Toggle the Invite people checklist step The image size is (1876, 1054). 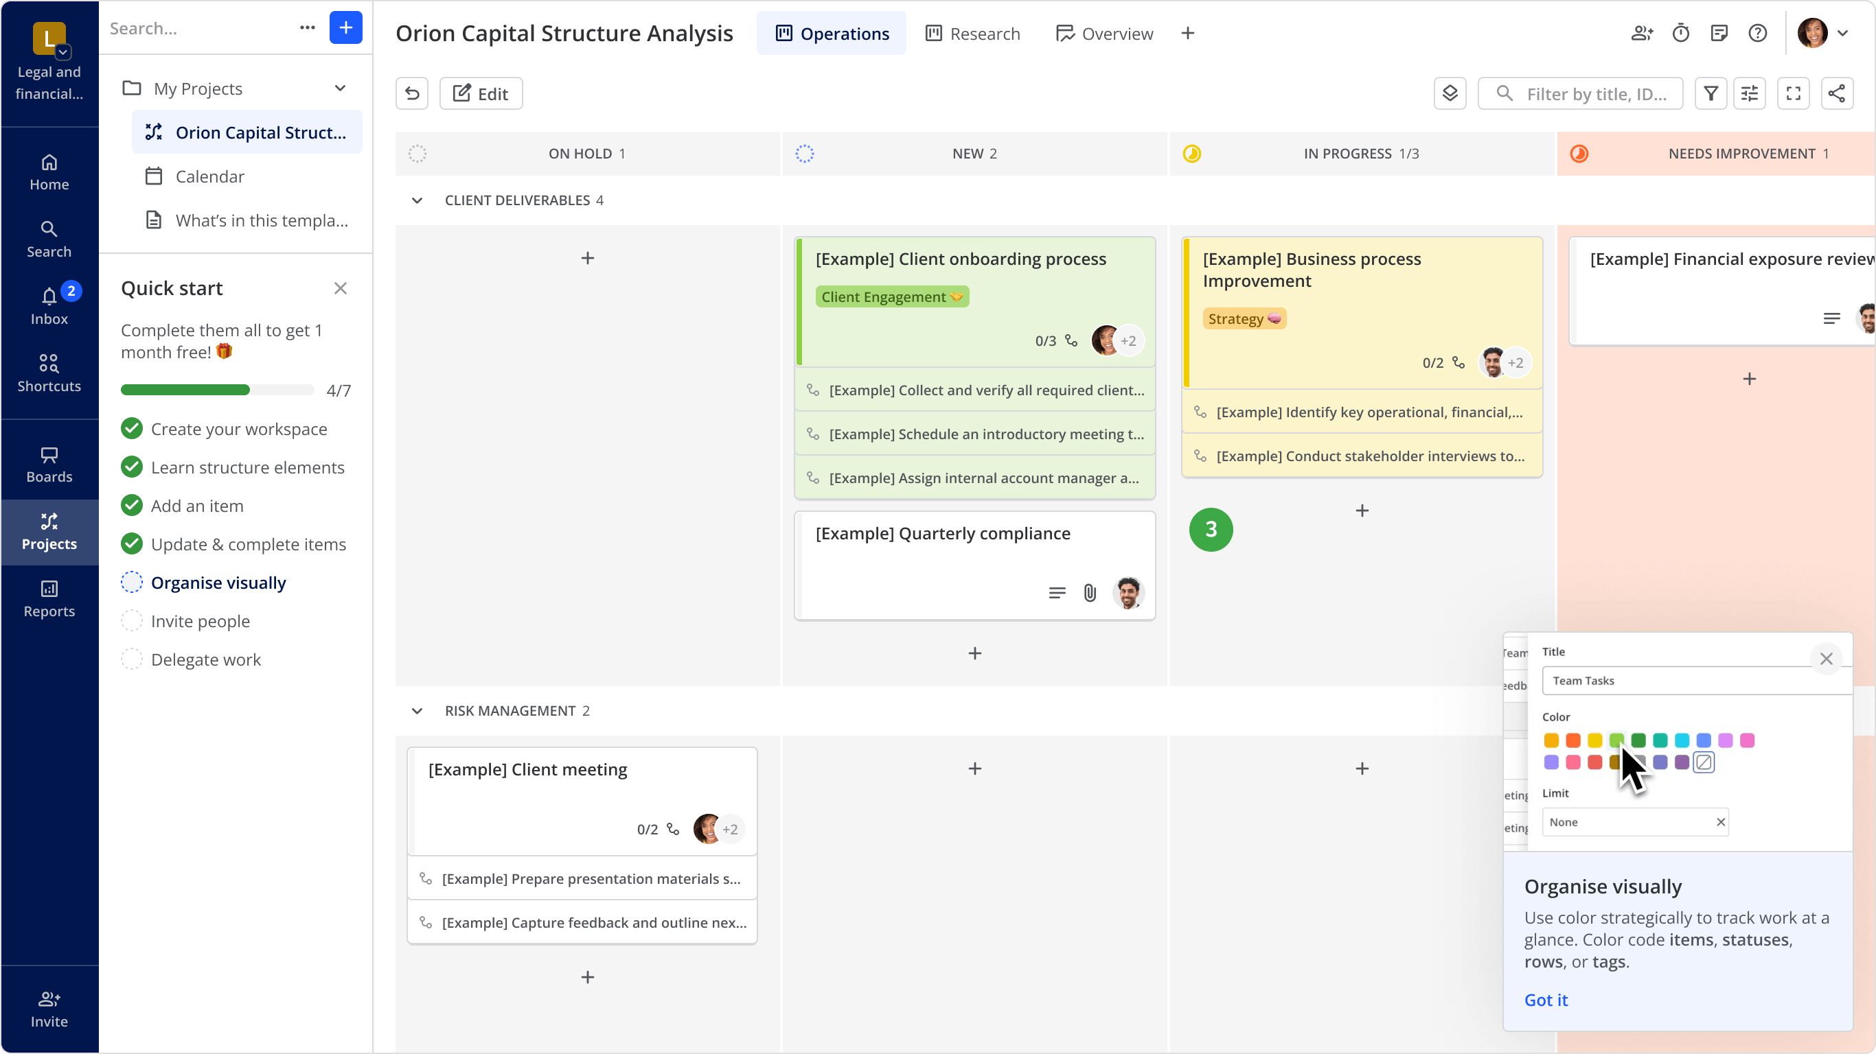coord(132,621)
